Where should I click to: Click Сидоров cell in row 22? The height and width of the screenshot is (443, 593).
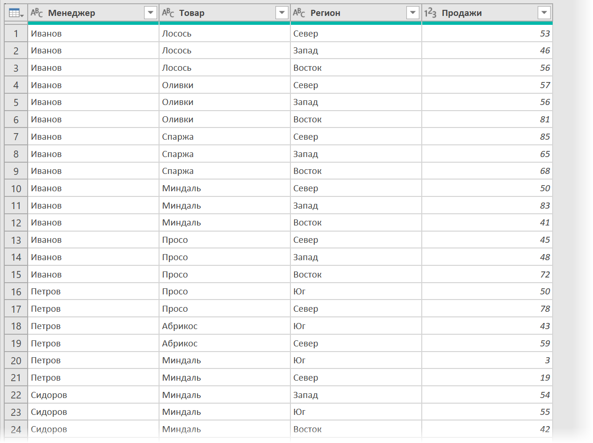tap(93, 395)
